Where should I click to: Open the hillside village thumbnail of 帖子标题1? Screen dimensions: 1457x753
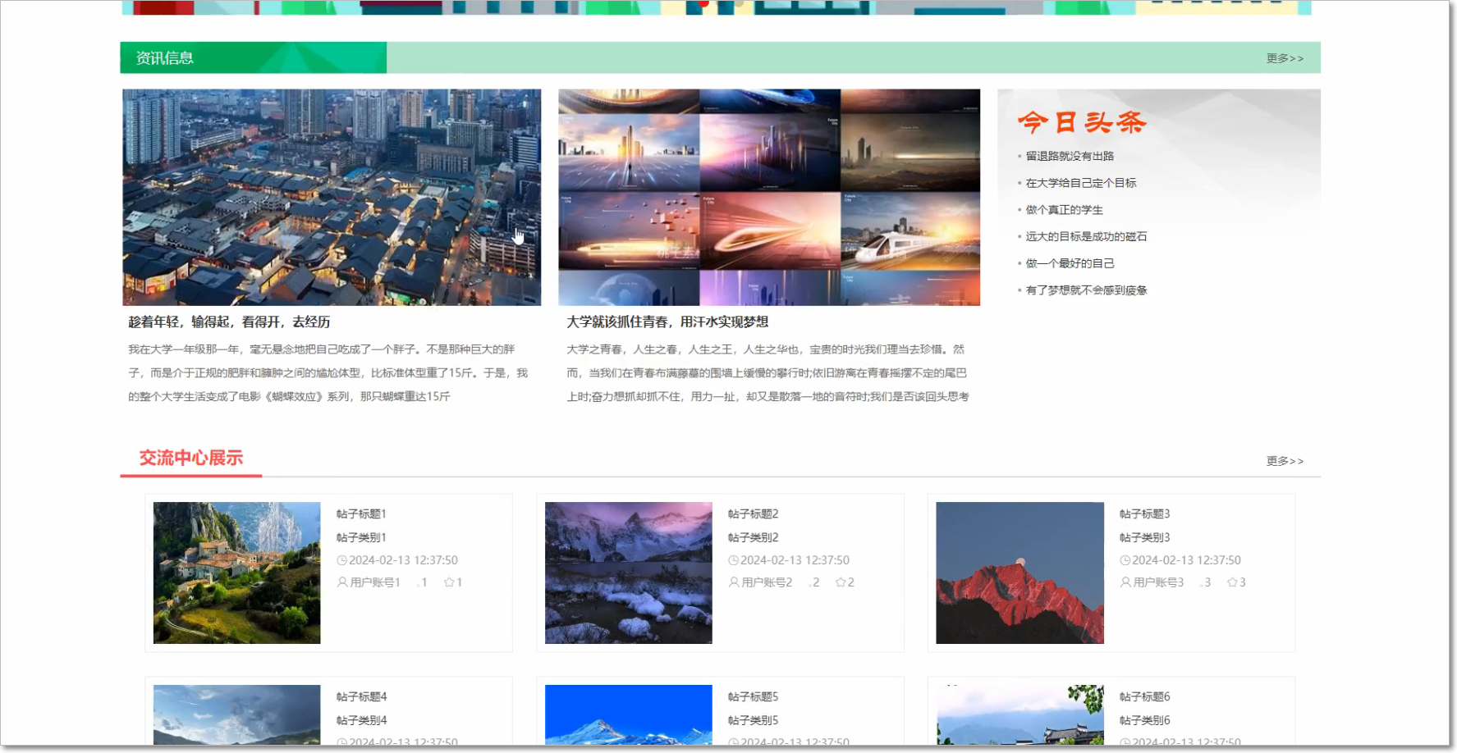237,573
